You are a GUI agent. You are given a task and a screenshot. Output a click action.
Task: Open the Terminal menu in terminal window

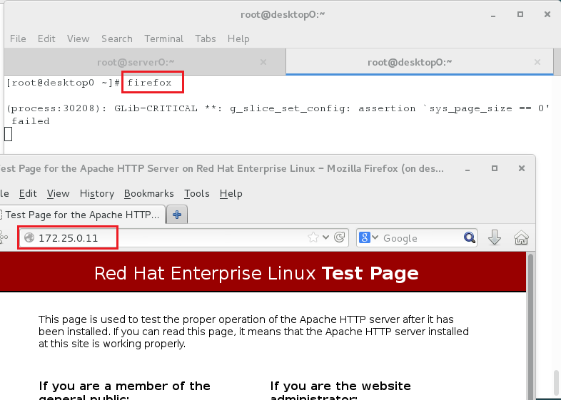(x=164, y=39)
